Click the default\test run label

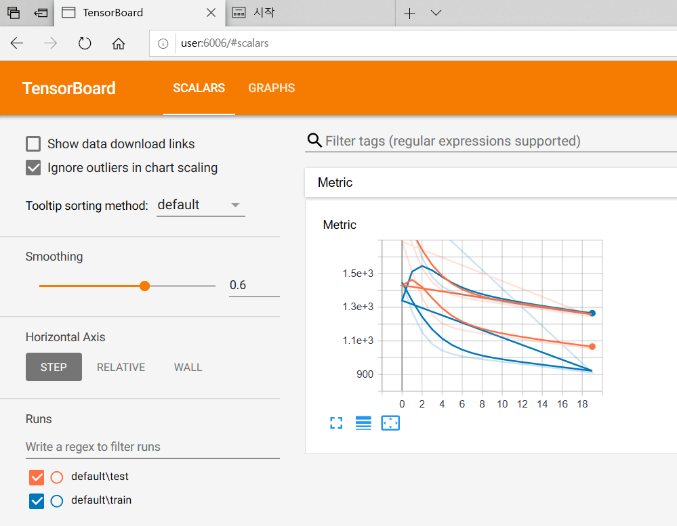[x=100, y=477]
